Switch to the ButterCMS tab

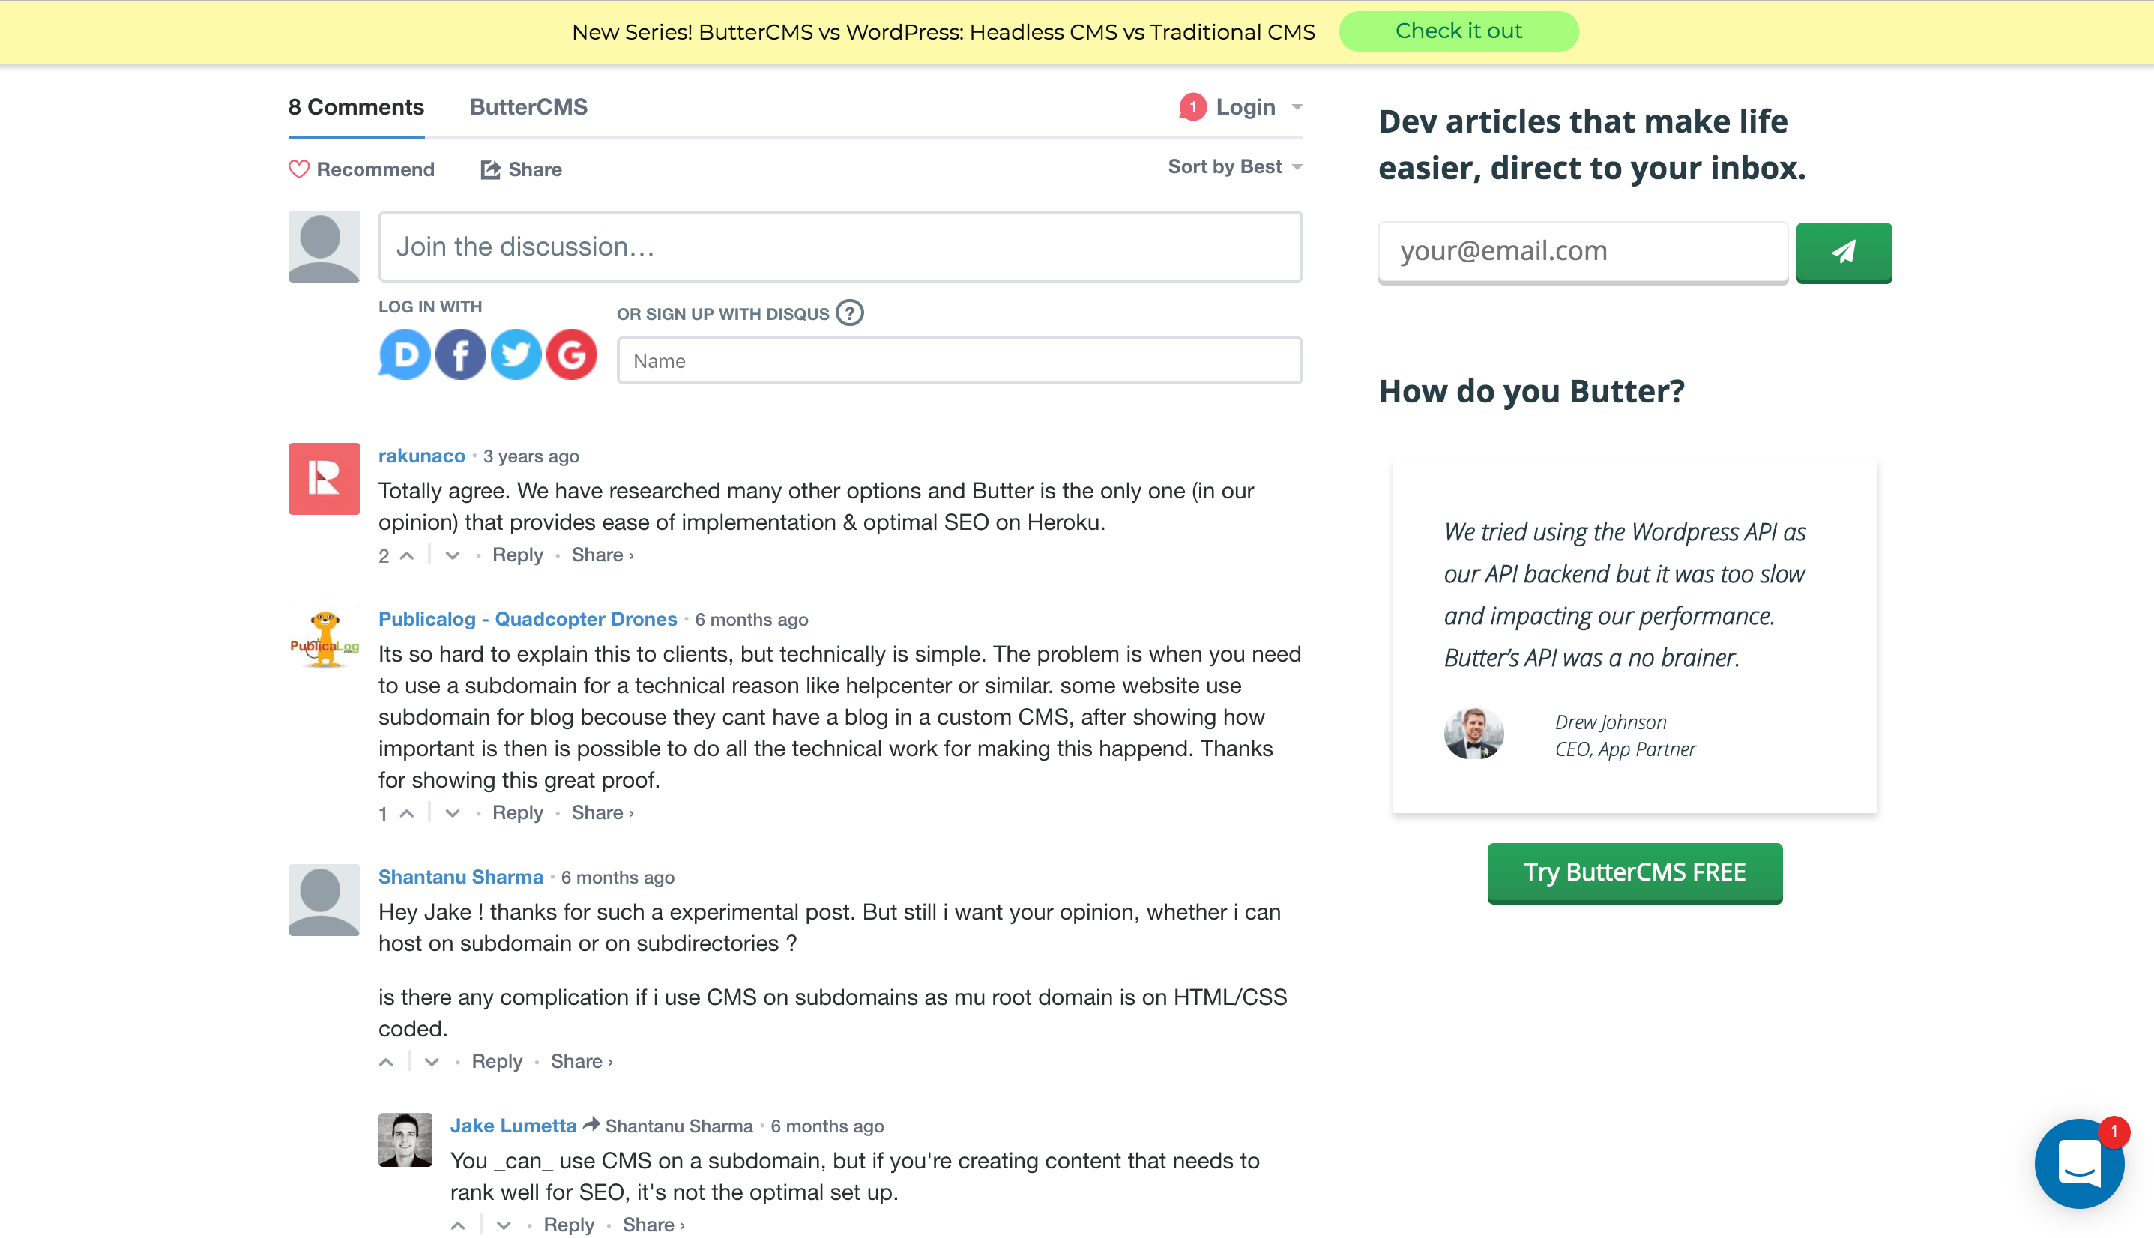528,107
